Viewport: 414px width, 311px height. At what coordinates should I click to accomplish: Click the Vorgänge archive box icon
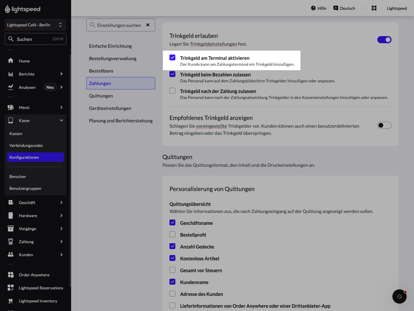[11, 228]
